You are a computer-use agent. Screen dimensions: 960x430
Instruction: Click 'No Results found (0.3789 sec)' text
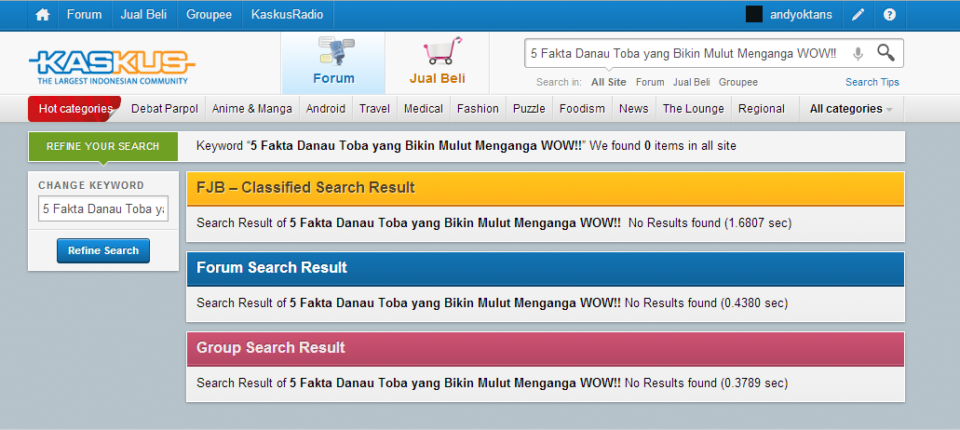[706, 383]
